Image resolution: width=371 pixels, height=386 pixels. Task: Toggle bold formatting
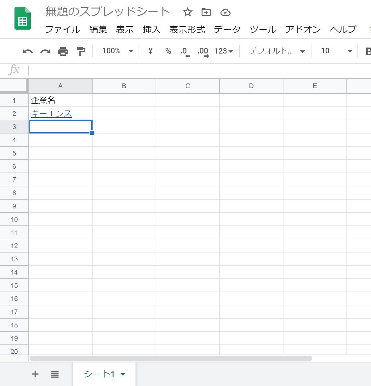tap(368, 51)
